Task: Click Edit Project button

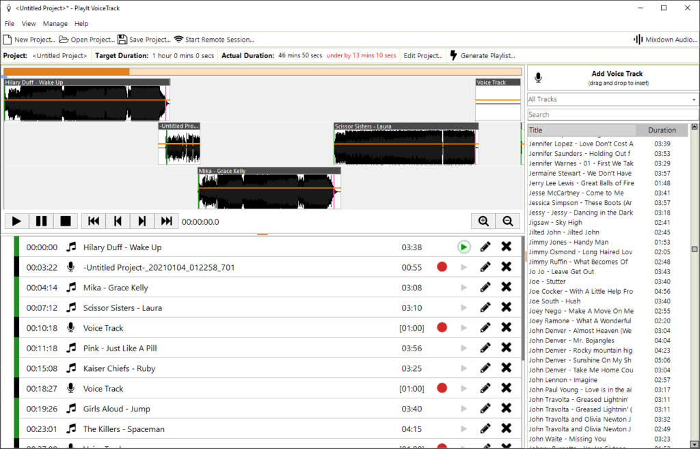Action: pos(422,56)
